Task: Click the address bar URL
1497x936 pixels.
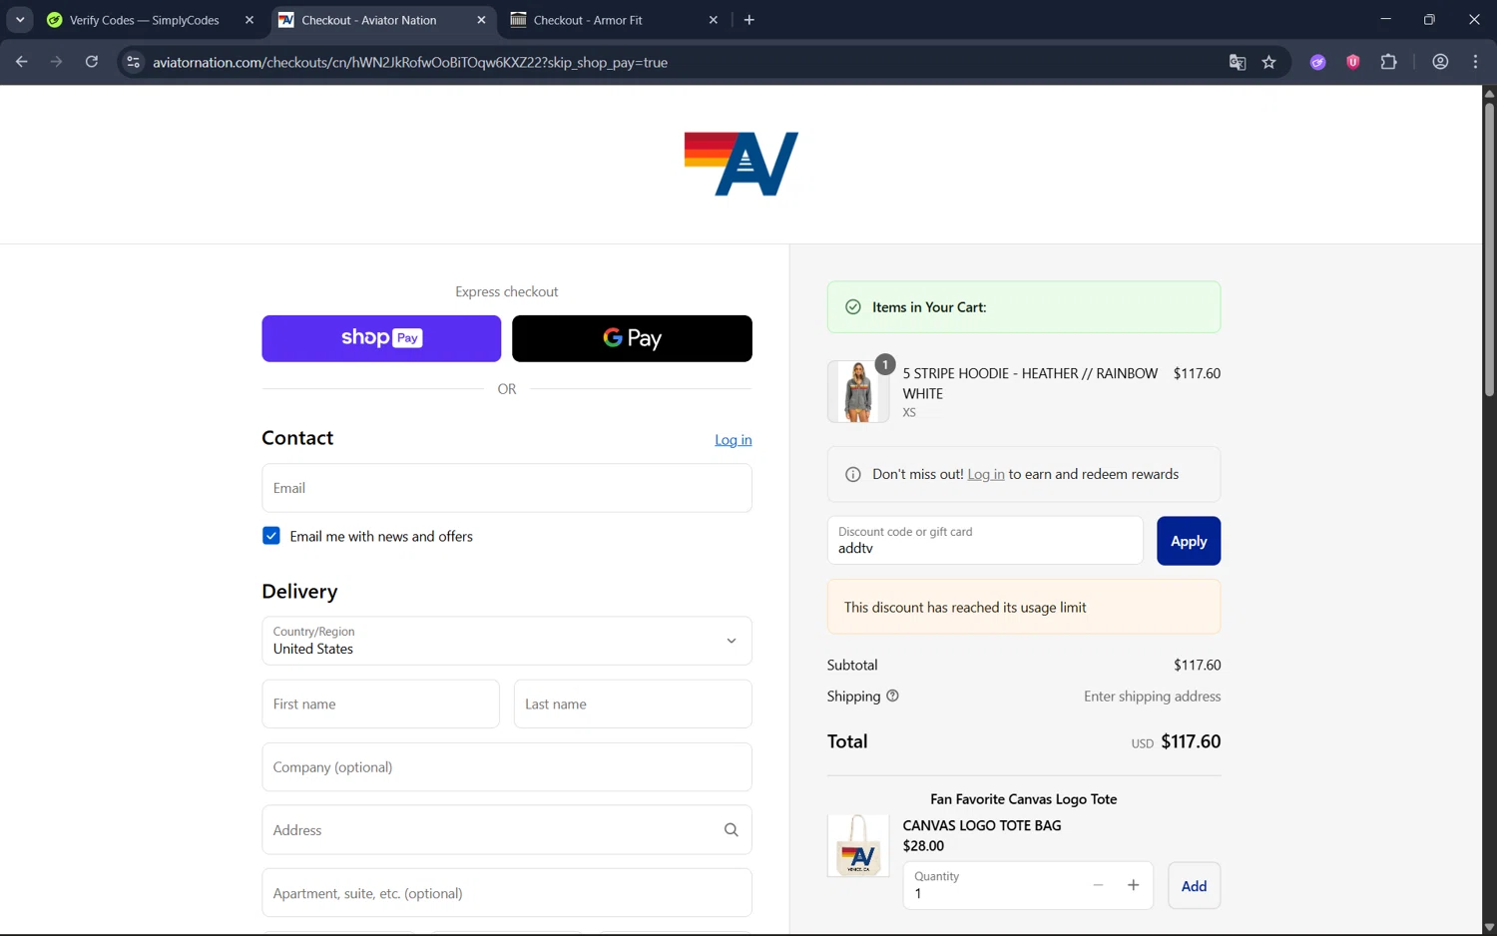Action: [410, 62]
